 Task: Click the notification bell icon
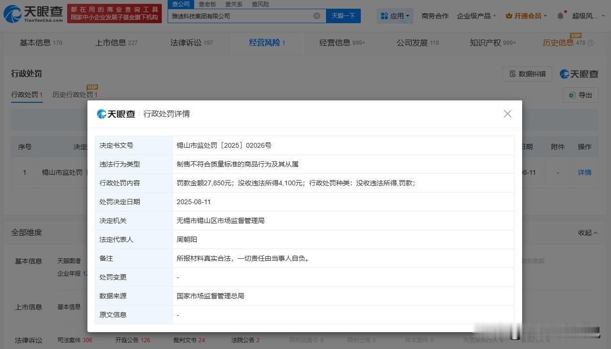[x=560, y=16]
